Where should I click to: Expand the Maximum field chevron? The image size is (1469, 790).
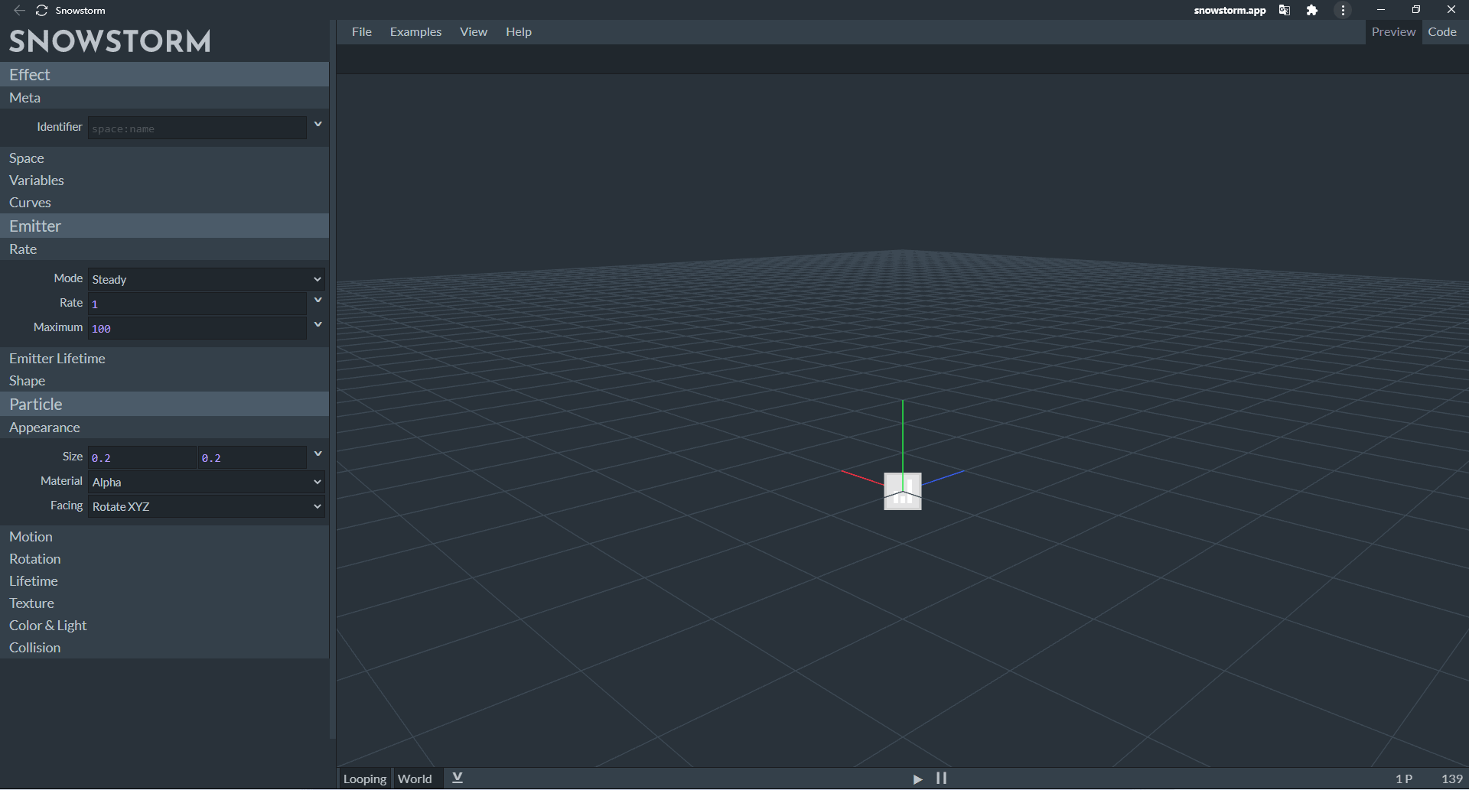(x=318, y=325)
